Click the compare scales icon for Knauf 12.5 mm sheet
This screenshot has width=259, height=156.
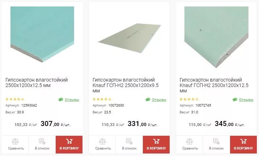click(190, 141)
